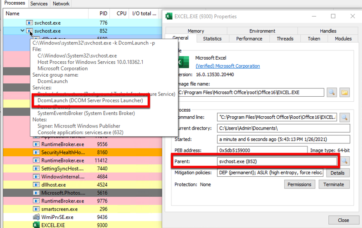Click the magnifier icon next to Parent field

coord(344,161)
